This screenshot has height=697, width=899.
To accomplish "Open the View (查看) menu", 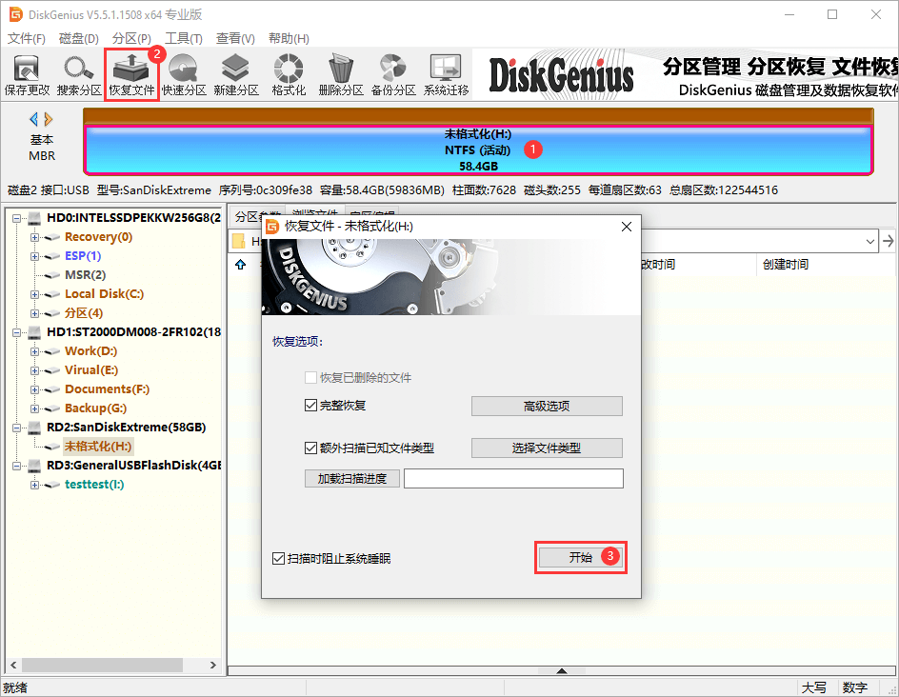I will click(x=235, y=38).
